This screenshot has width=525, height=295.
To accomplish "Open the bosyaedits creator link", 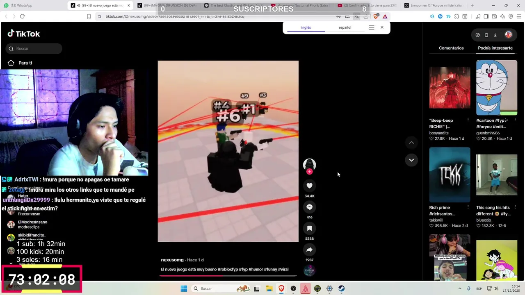I will (x=439, y=133).
